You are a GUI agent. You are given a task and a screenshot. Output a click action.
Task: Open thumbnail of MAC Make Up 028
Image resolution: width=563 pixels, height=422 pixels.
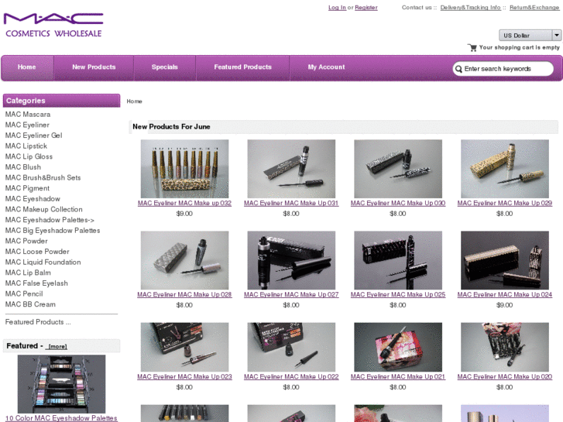(184, 260)
